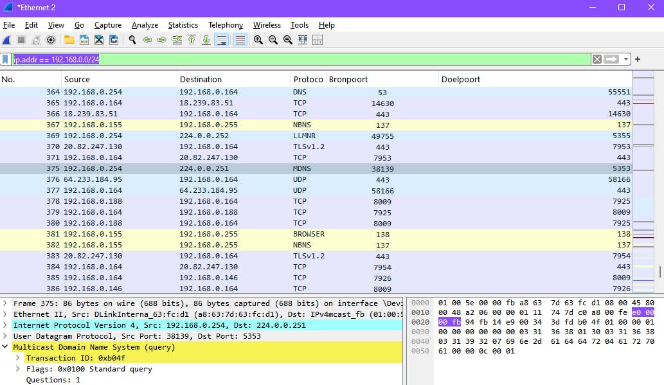Open capture options gear icon

pyautogui.click(x=51, y=40)
